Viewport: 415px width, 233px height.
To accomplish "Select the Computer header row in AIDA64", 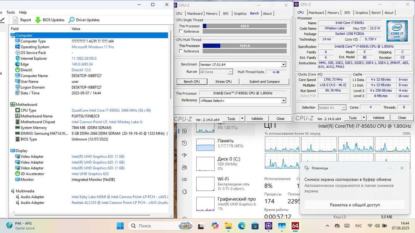I will pos(89,35).
